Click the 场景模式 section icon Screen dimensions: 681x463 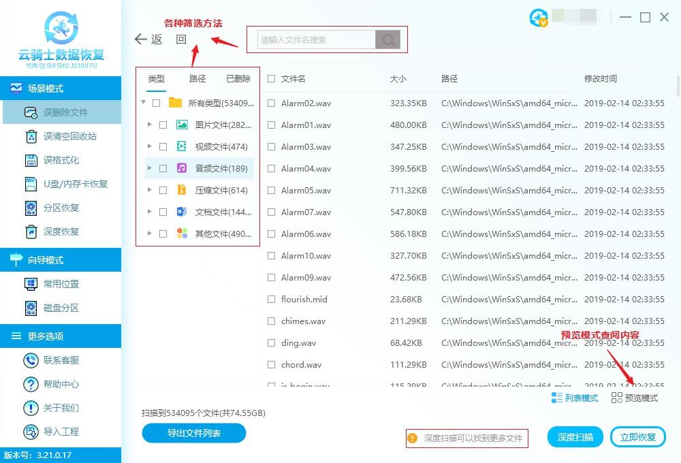pos(16,88)
